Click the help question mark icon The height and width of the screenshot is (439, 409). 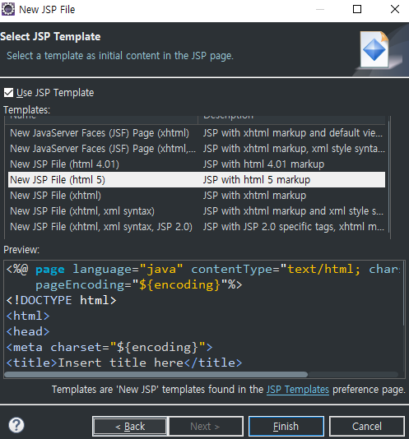pyautogui.click(x=16, y=425)
